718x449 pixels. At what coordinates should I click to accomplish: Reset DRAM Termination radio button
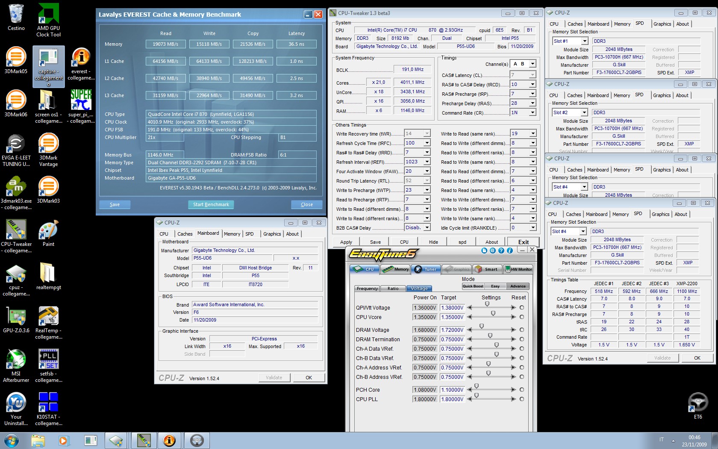click(x=521, y=339)
